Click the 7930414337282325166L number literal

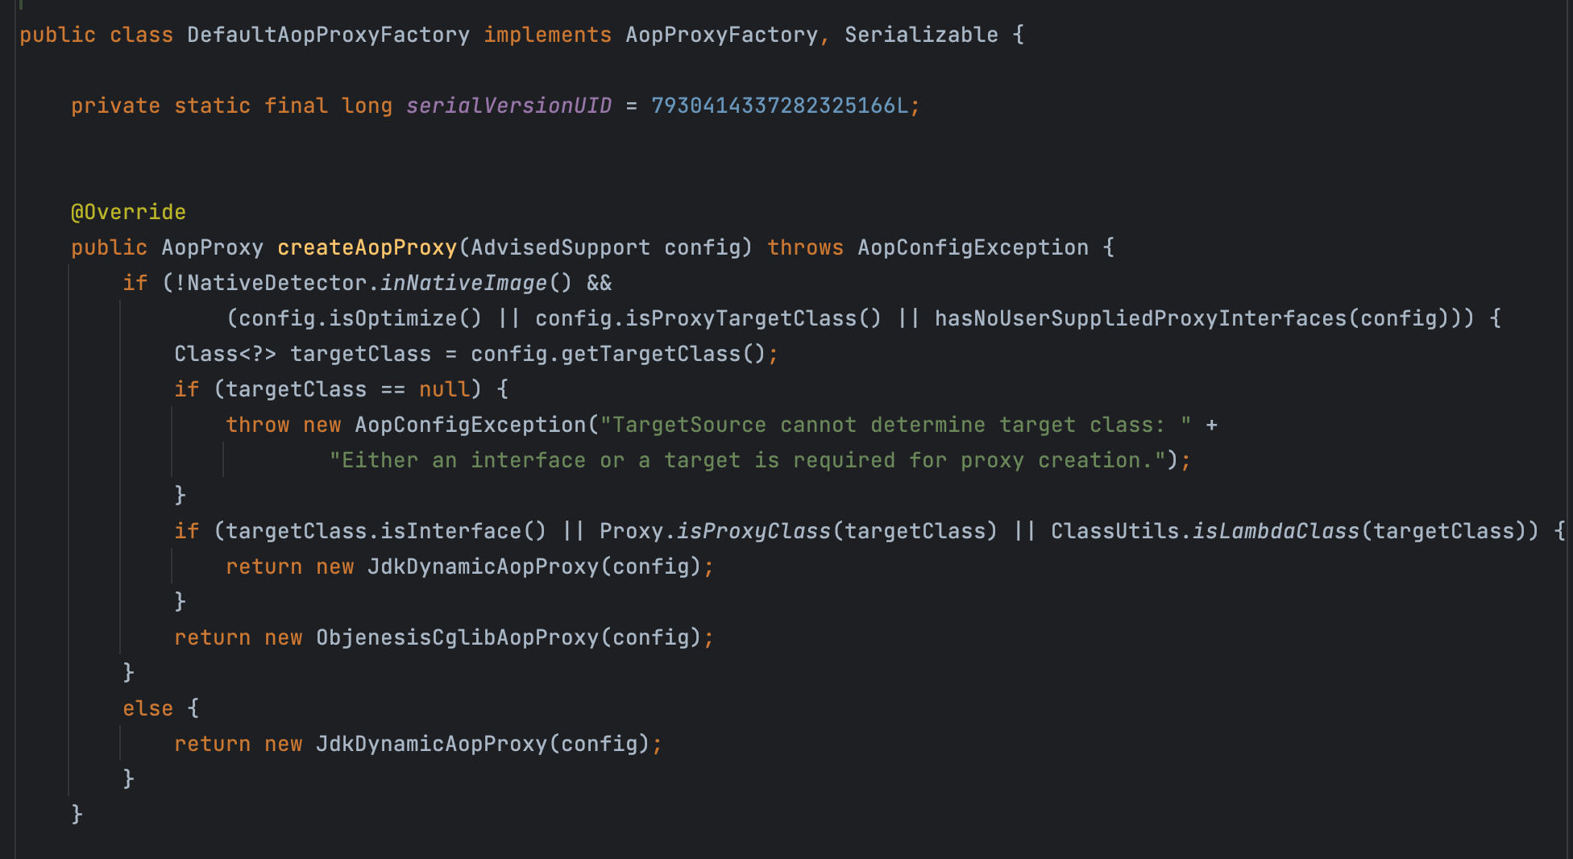click(779, 106)
